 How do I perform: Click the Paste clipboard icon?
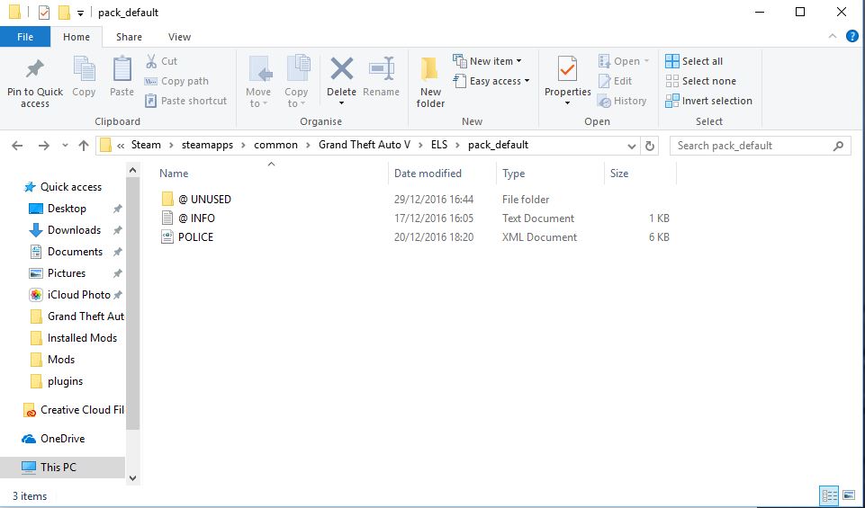122,69
